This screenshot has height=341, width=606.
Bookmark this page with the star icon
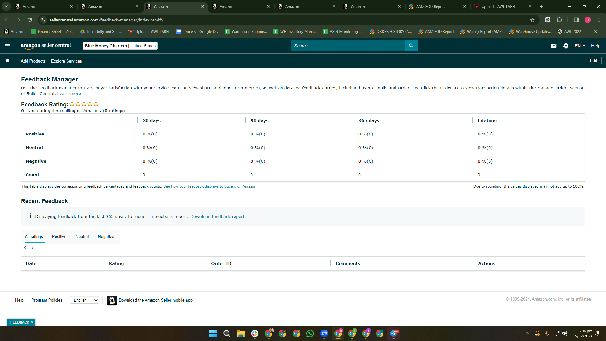532,20
